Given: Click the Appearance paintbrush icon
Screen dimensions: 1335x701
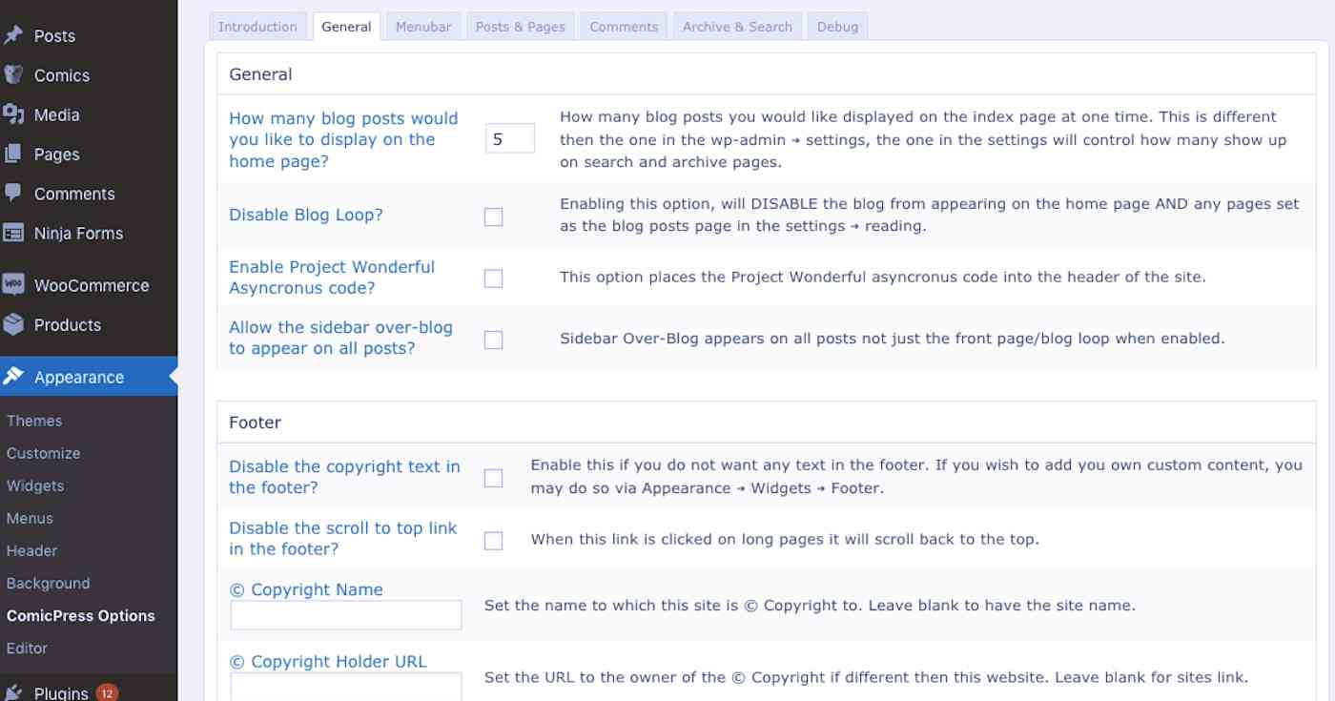Looking at the screenshot, I should [x=16, y=377].
